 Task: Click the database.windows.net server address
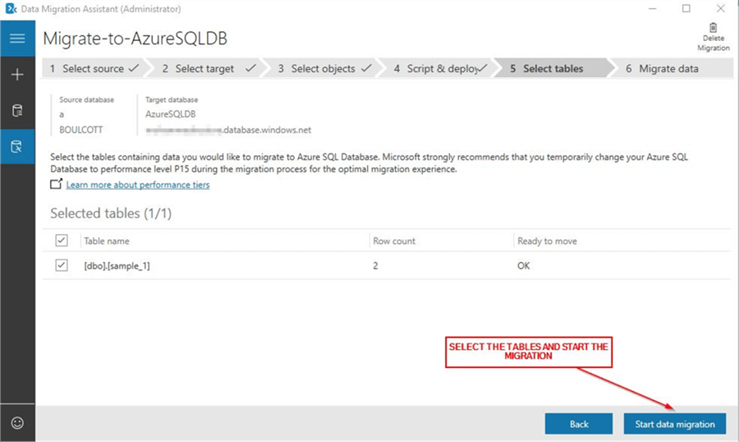[228, 130]
